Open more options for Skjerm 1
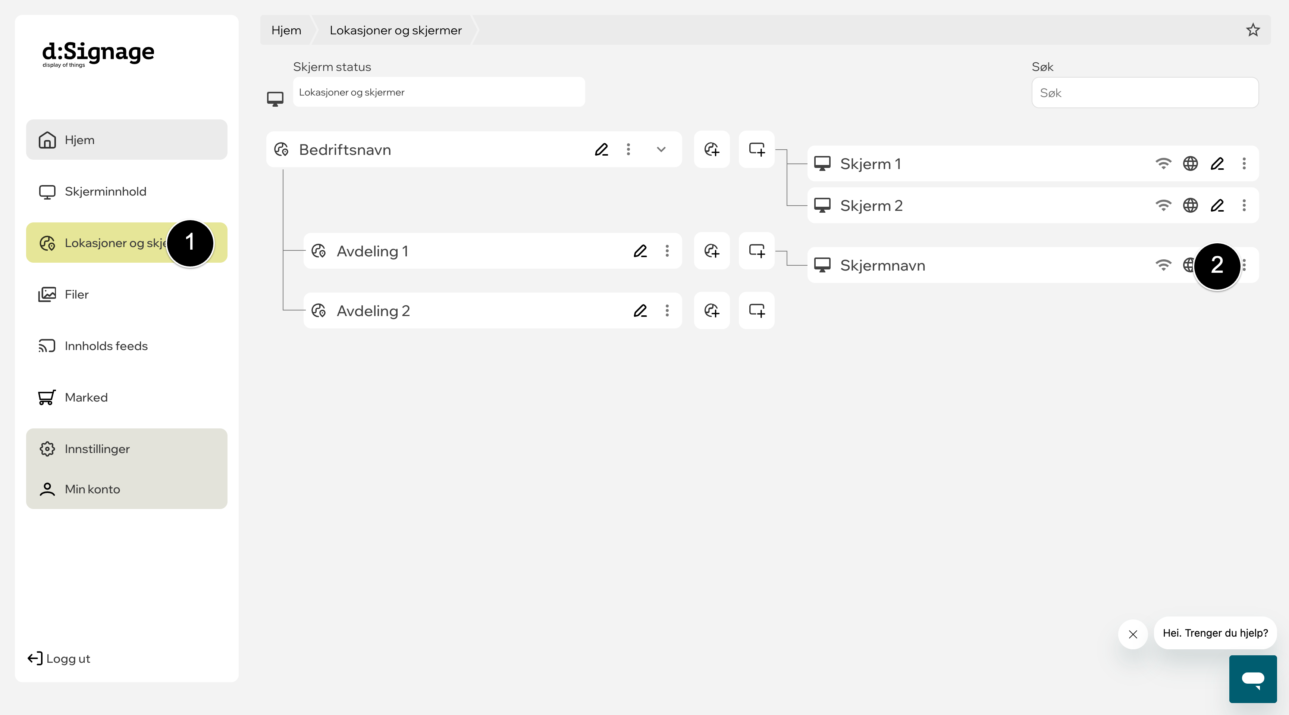The width and height of the screenshot is (1289, 715). click(1244, 163)
